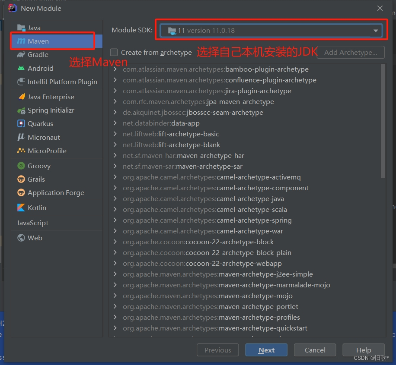Expand jira-plugin-archetype node
This screenshot has height=365, width=396.
click(x=115, y=91)
